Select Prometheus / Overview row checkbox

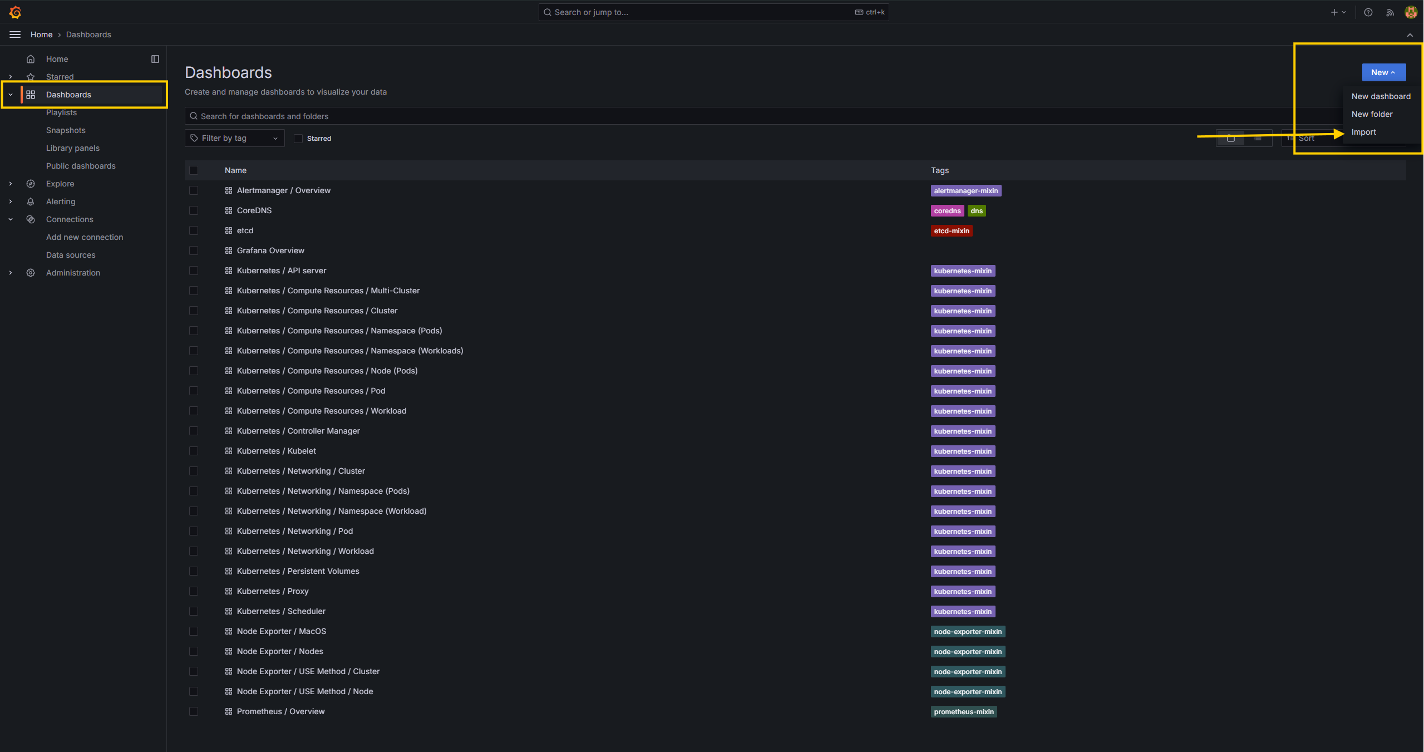(x=194, y=711)
